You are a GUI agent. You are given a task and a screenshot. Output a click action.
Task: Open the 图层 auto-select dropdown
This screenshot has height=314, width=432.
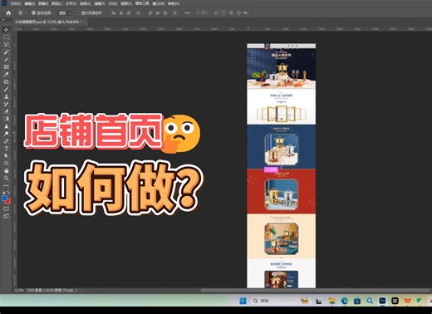tap(65, 13)
